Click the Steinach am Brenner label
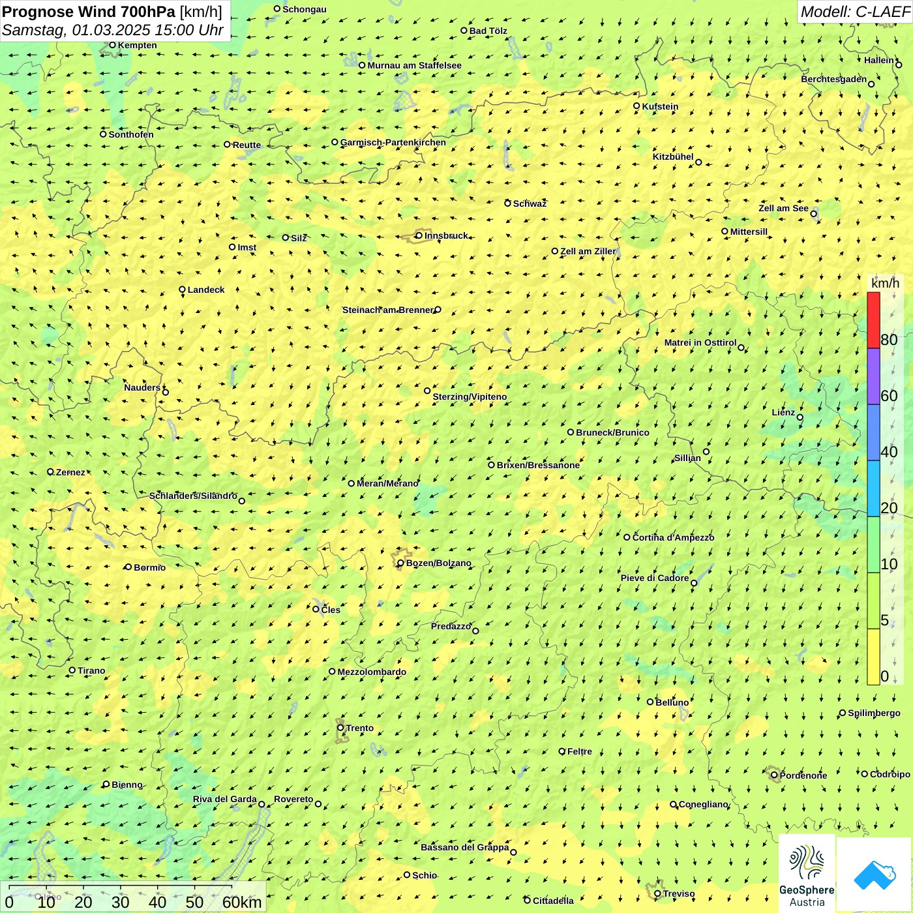Image resolution: width=913 pixels, height=913 pixels. (388, 310)
